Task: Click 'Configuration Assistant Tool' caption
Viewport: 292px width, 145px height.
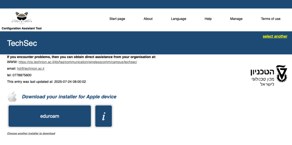Action: coord(22,28)
